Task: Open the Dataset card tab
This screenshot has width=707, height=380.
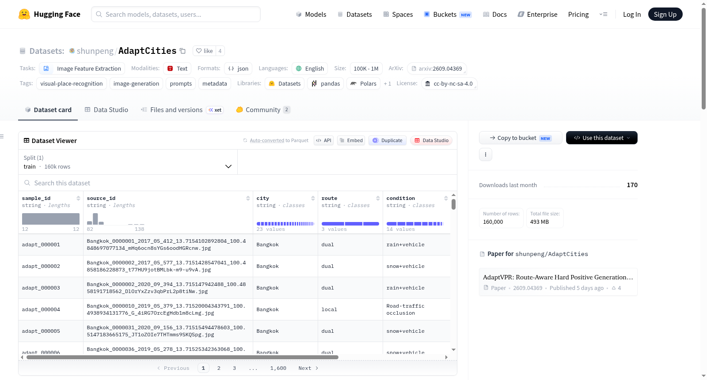Action: pos(48,110)
